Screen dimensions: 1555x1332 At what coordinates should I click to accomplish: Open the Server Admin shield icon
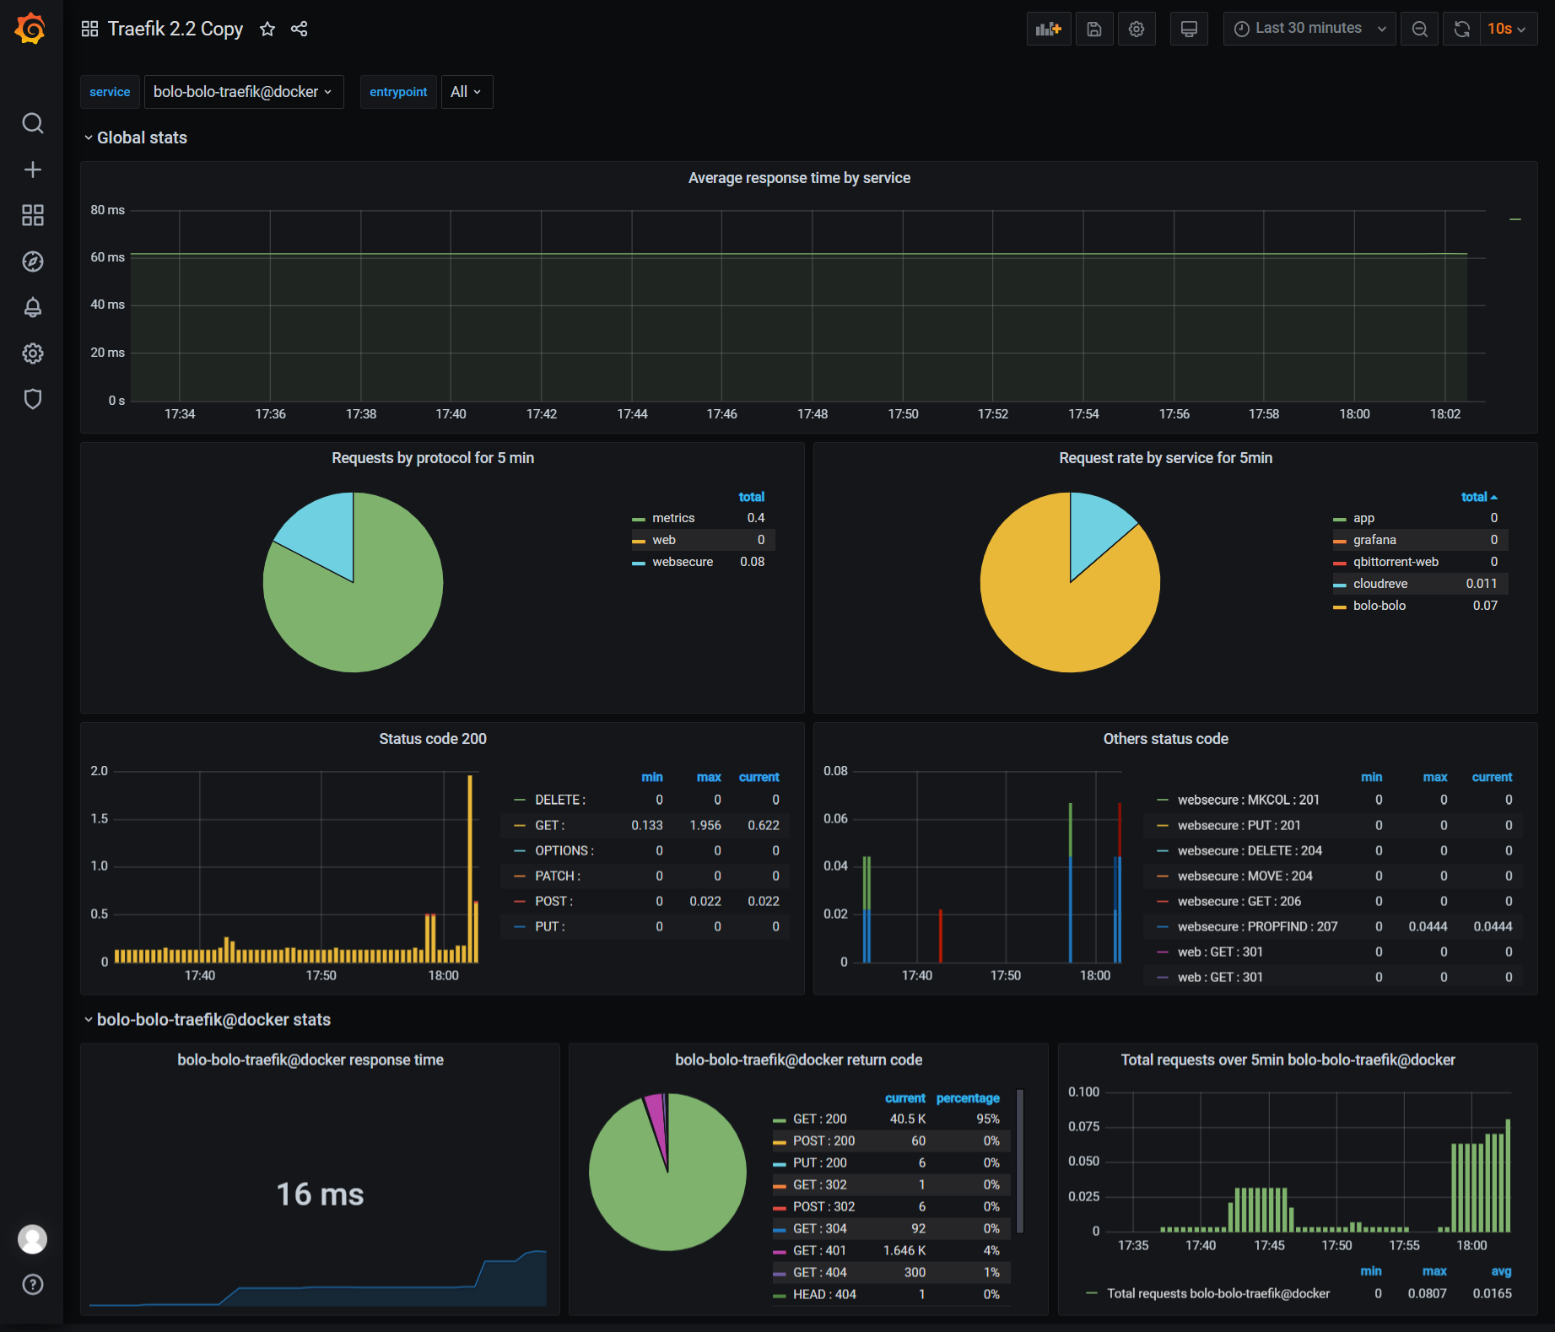coord(32,398)
